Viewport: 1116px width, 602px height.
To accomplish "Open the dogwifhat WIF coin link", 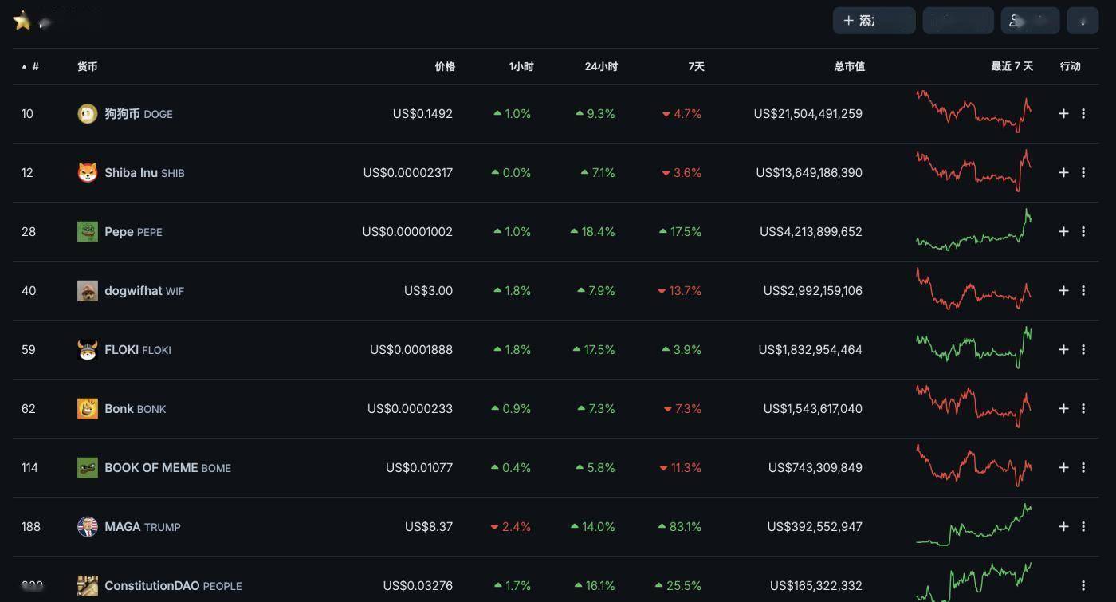I will [143, 291].
